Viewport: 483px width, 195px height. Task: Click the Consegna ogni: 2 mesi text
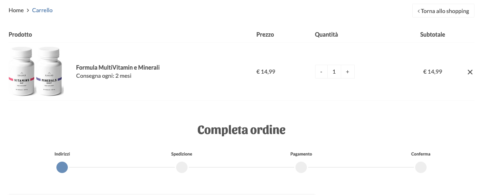coord(104,76)
